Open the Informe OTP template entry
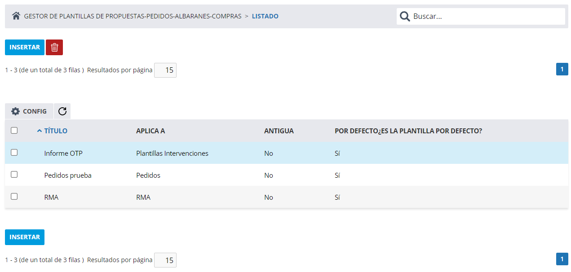 [63, 154]
